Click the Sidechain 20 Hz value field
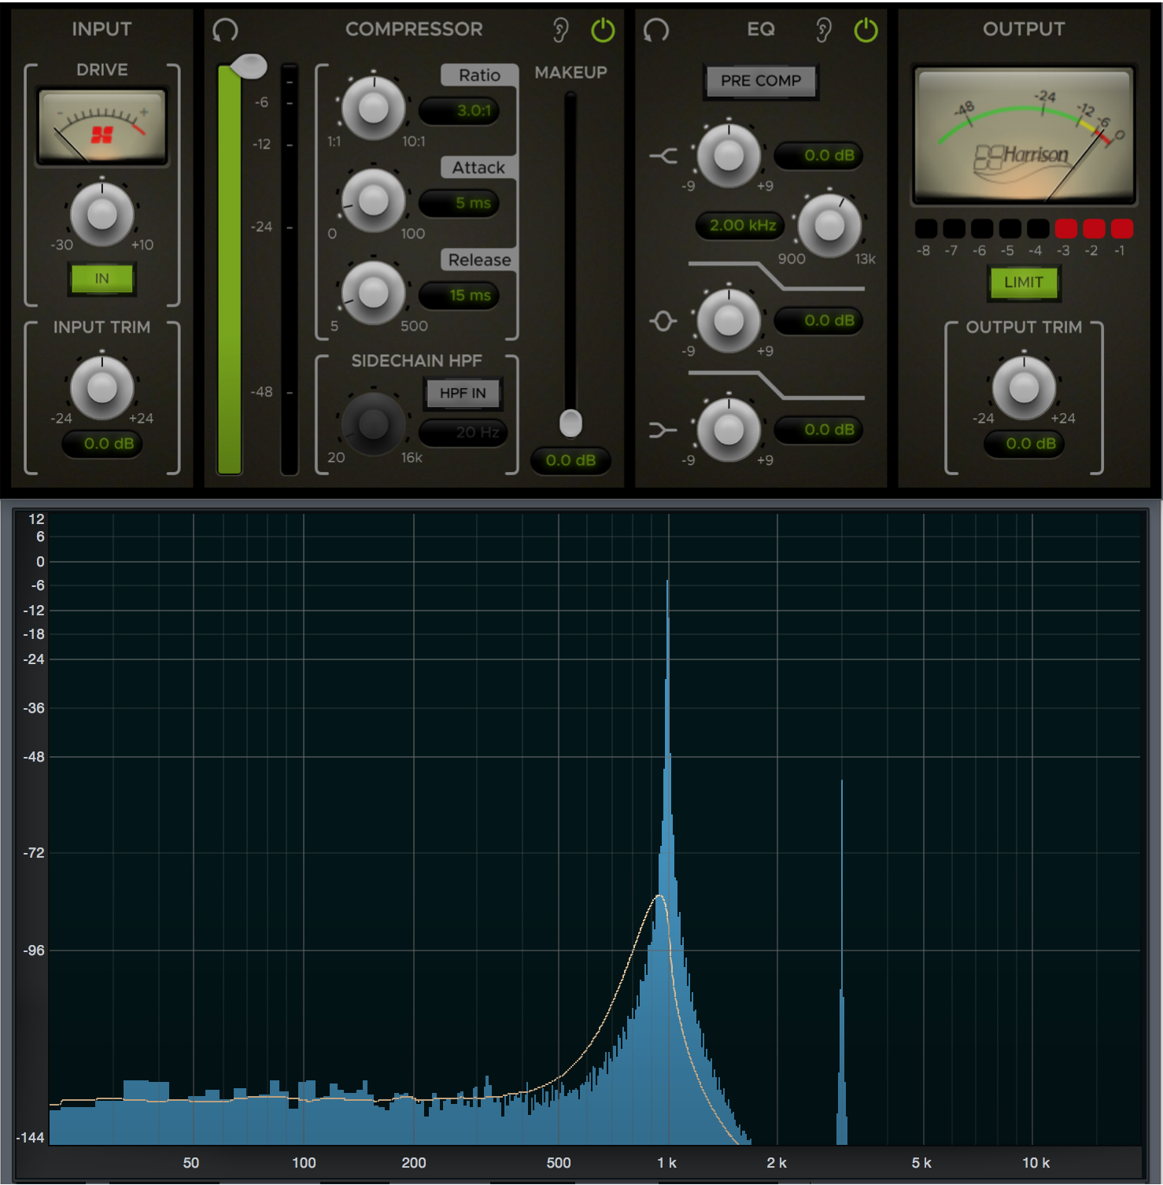 pos(463,432)
